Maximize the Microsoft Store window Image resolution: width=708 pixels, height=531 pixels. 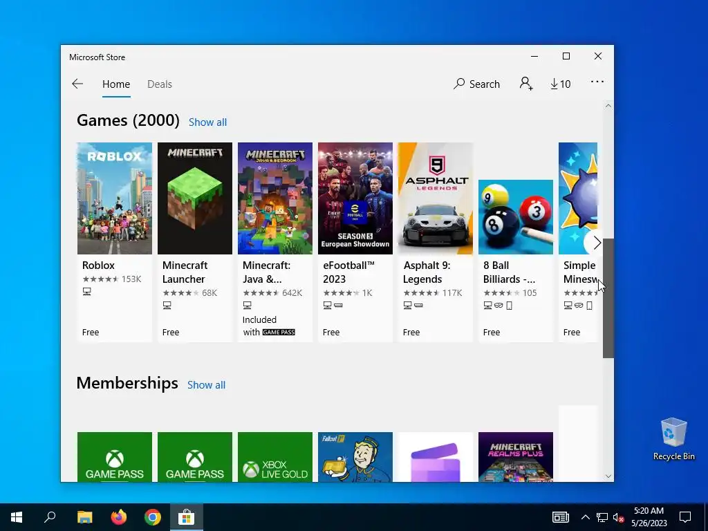(x=566, y=56)
